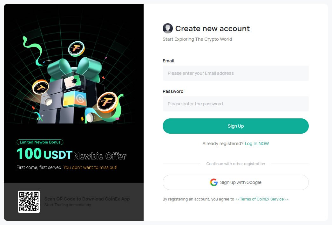Image resolution: width=332 pixels, height=225 pixels.
Task: Click the Continue with other registration divider
Action: [235, 164]
